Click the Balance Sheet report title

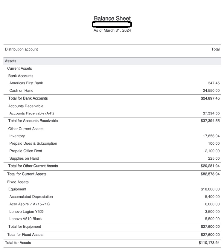tap(112, 19)
